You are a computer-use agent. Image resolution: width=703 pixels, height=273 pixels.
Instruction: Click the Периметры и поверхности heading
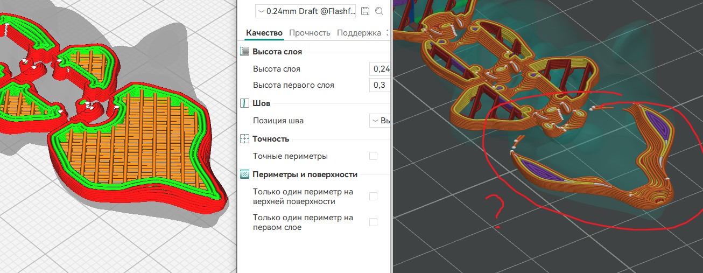tap(305, 174)
